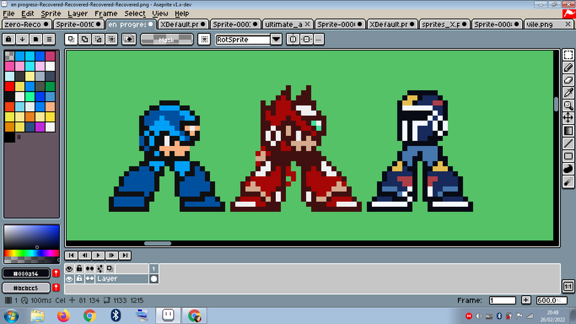Select the Eraser tool
This screenshot has width=576, height=324.
pyautogui.click(x=568, y=80)
